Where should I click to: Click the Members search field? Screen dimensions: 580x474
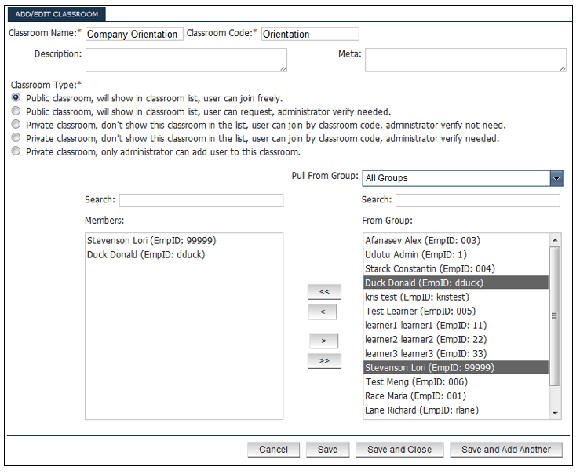(x=201, y=201)
